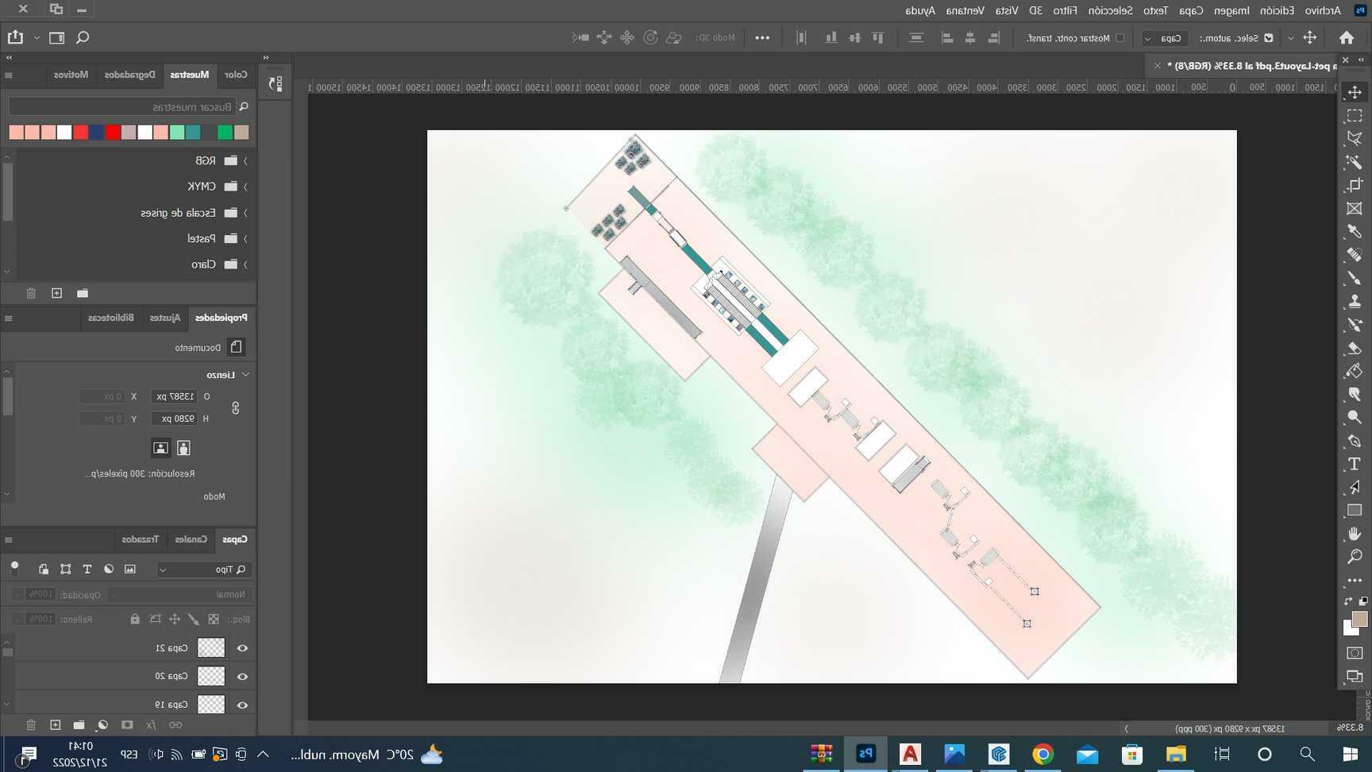Pick the Eyedropper tool
The image size is (1372, 772).
point(1354,232)
